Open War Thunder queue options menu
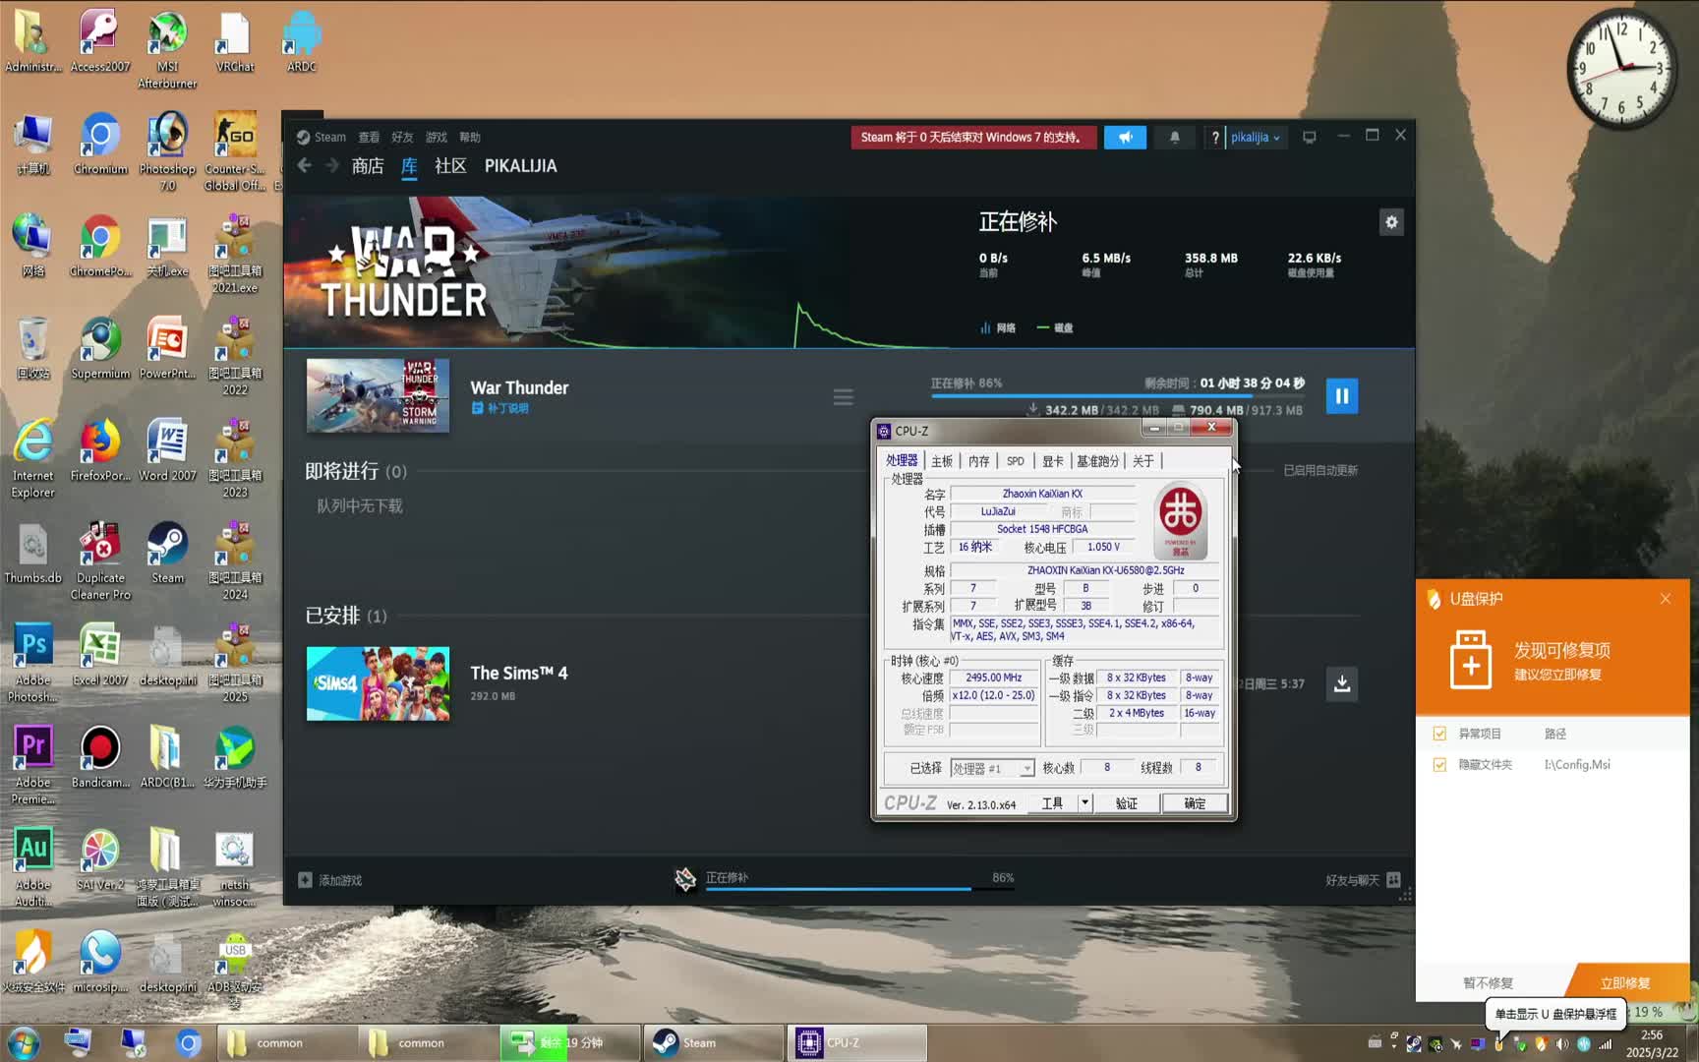Viewport: 1699px width, 1062px height. (843, 397)
